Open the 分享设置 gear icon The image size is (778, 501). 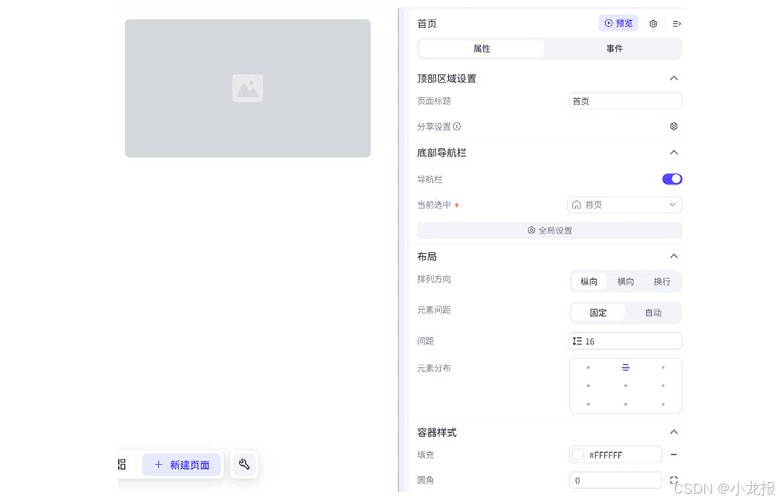coord(673,125)
